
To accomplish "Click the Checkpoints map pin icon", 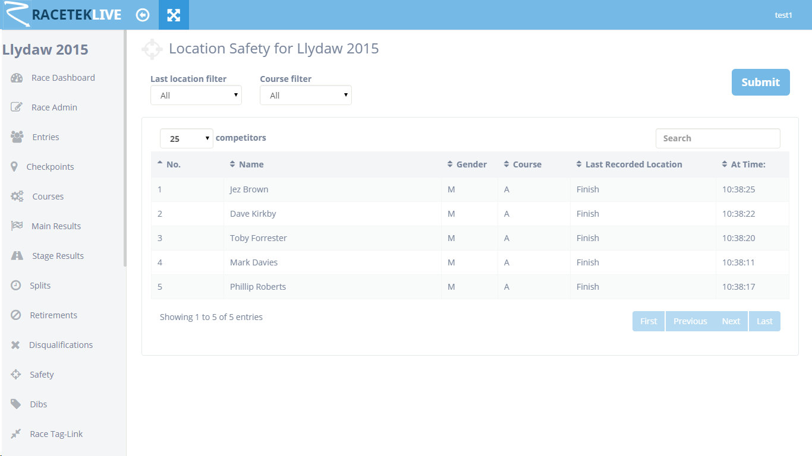I will 14,167.
